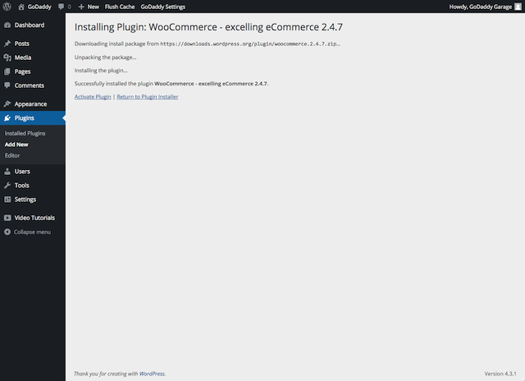
Task: Click the Activate Plugin link
Action: pos(93,97)
